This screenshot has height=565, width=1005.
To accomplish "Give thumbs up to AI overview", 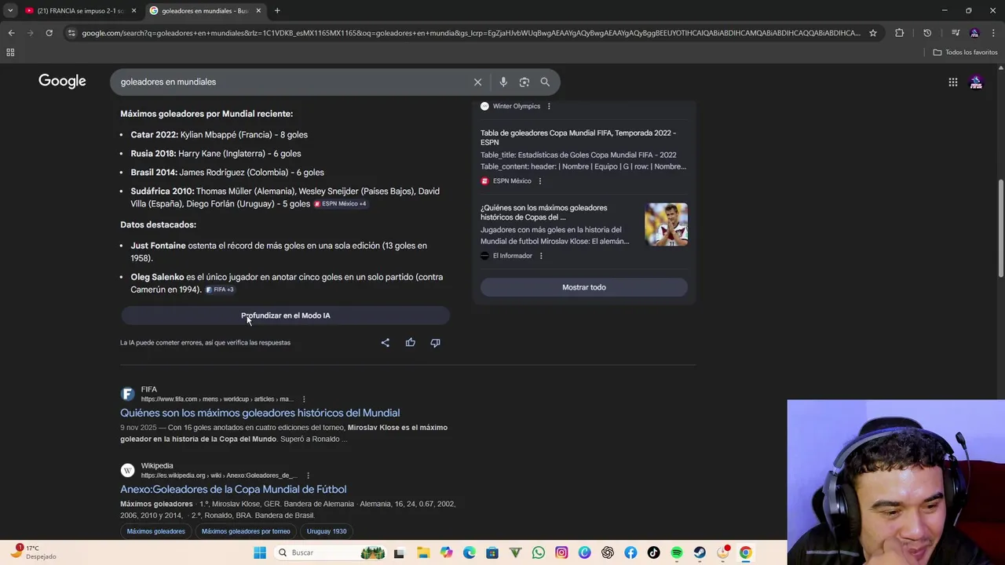I will pos(410,342).
